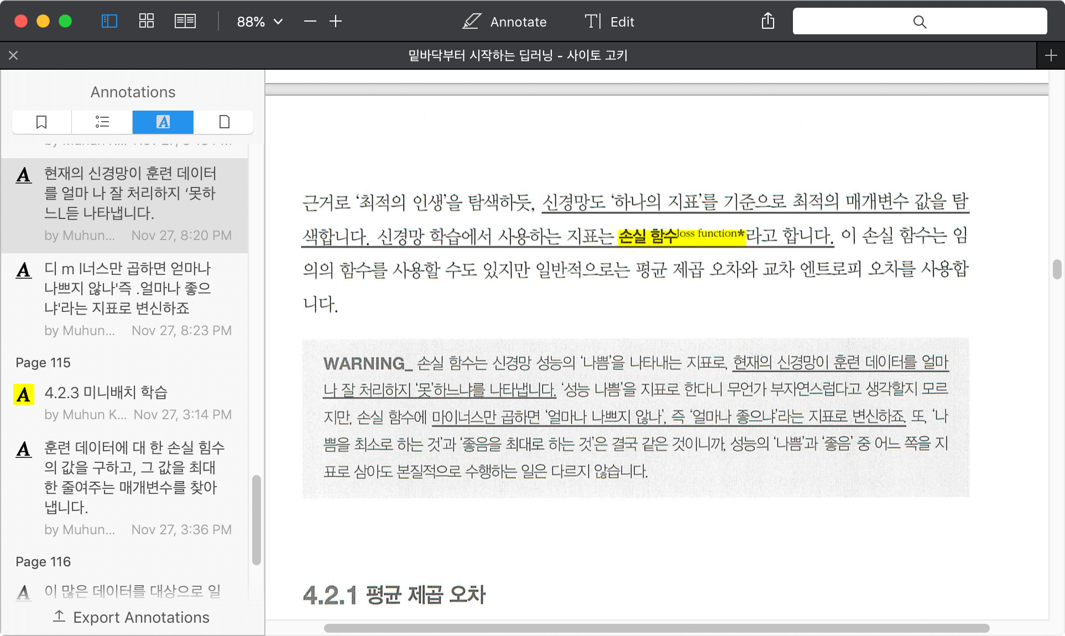Viewport: 1065px width, 636px height.
Task: Show the outline list sidebar tab
Action: [x=102, y=122]
